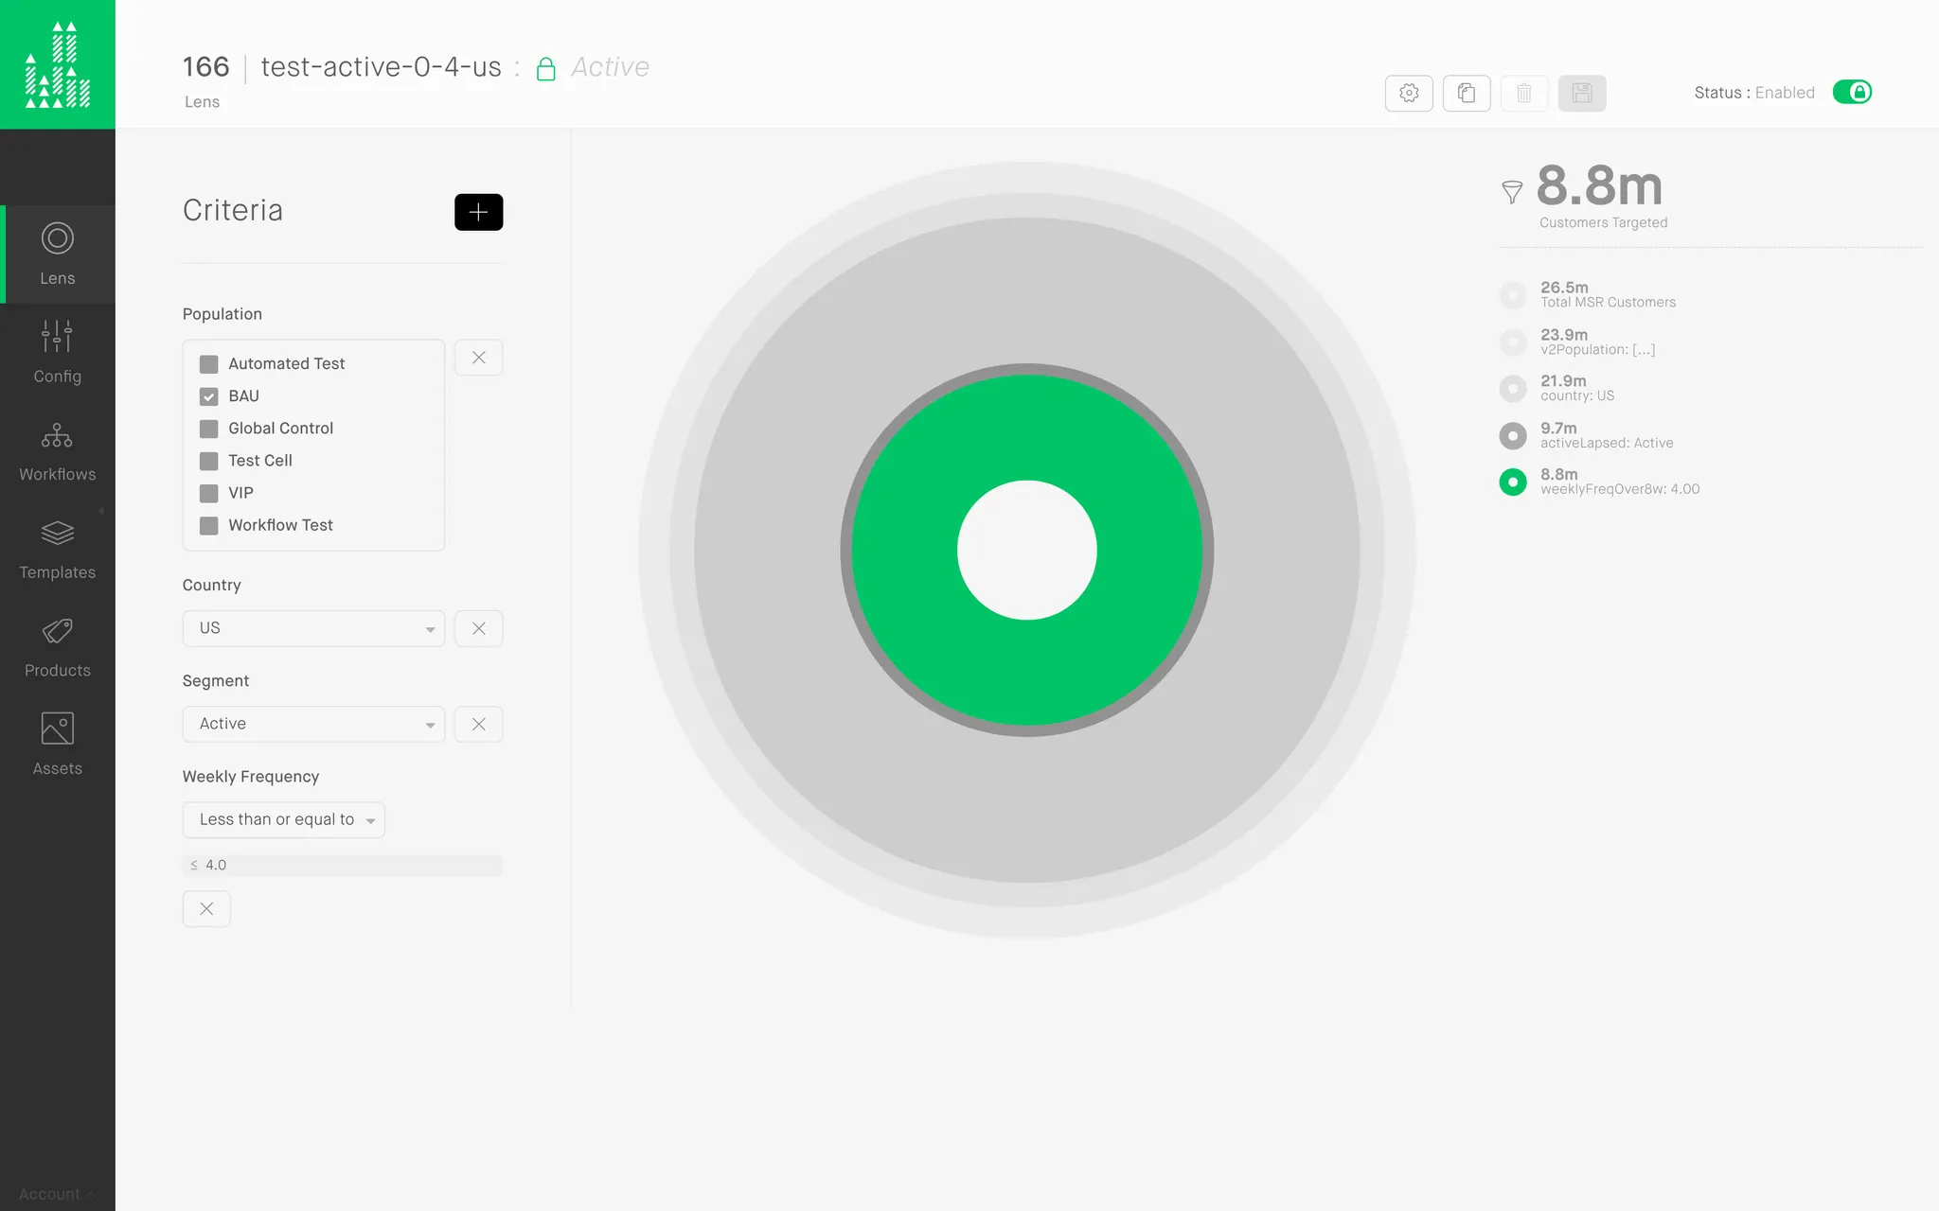Image resolution: width=1939 pixels, height=1211 pixels.
Task: Navigate to Products in sidebar
Action: click(58, 647)
